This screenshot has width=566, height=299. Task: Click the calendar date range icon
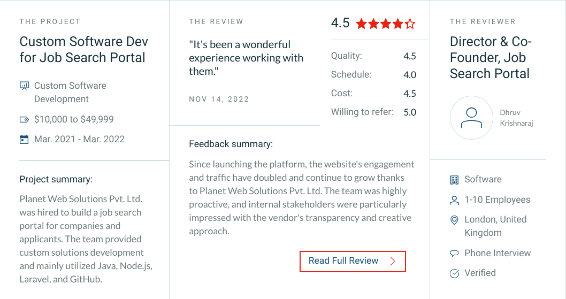[x=24, y=140]
